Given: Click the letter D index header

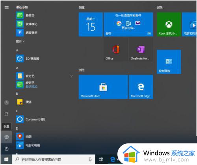Looking at the screenshot, I should [x=17, y=128].
